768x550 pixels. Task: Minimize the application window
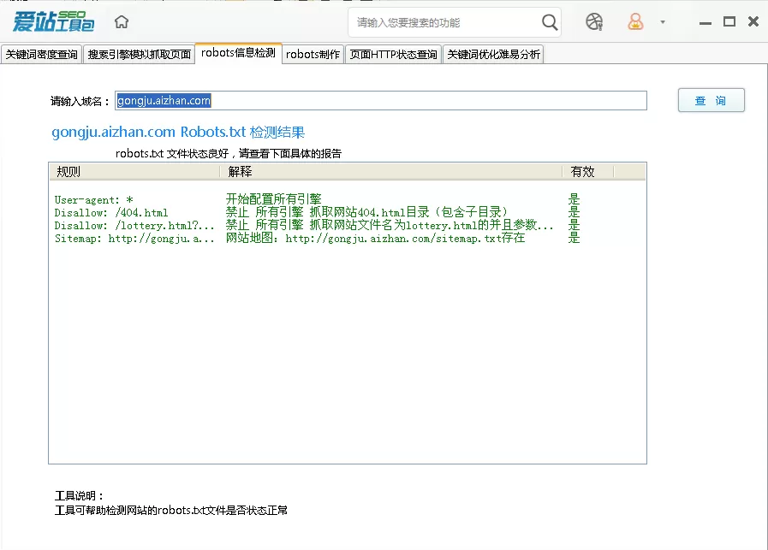tap(705, 22)
